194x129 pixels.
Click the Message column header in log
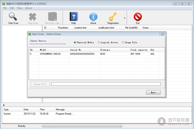pos(60,110)
